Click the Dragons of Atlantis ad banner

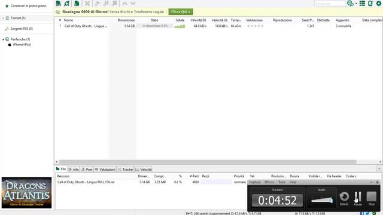tap(26, 193)
